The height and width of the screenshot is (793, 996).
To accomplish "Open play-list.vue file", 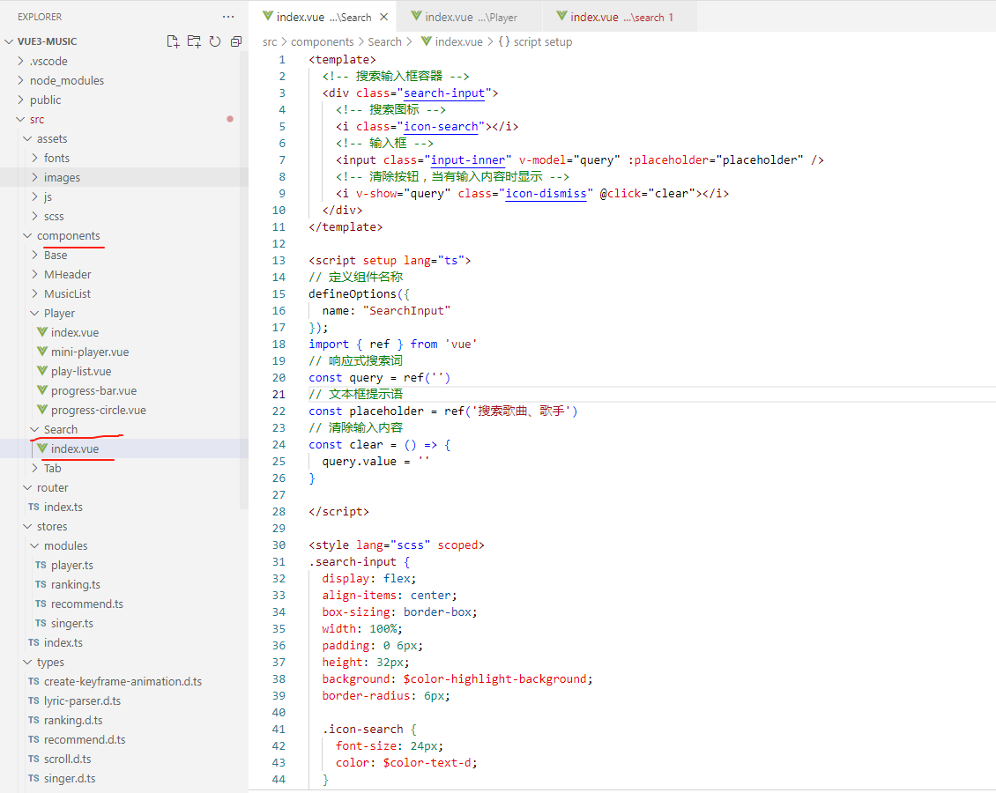I will point(81,371).
